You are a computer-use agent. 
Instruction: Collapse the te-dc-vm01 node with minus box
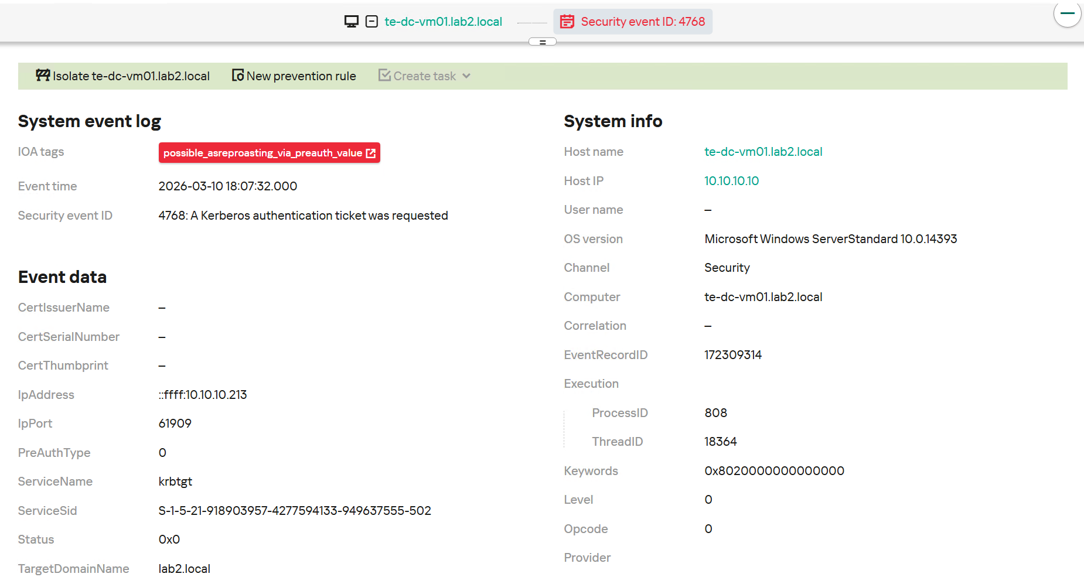tap(371, 22)
